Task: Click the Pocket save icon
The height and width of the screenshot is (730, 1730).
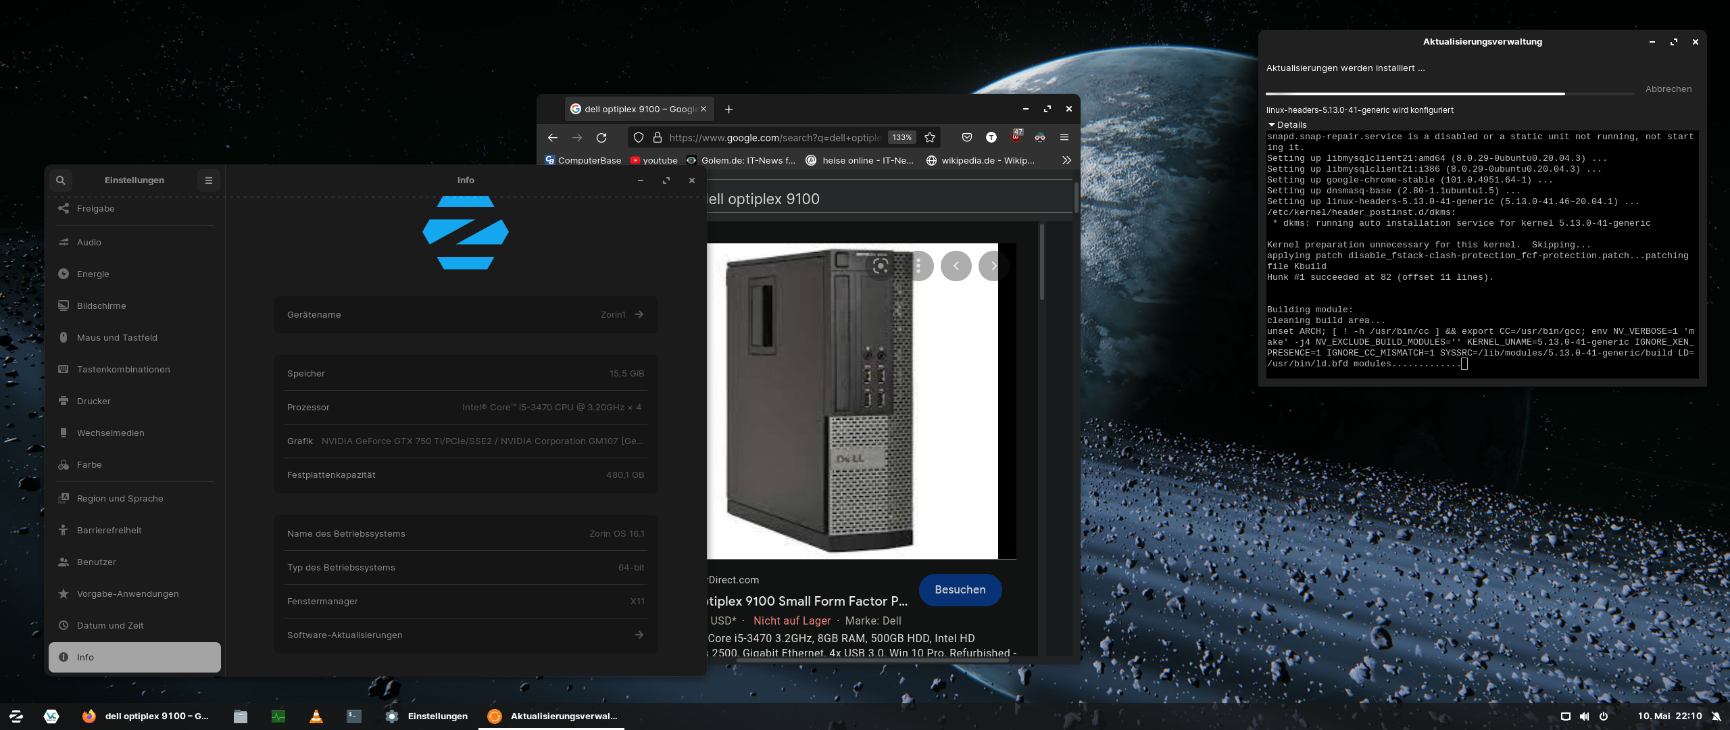Action: [967, 138]
